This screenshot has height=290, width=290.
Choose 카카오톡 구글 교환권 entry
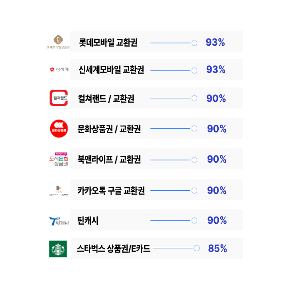(111, 190)
